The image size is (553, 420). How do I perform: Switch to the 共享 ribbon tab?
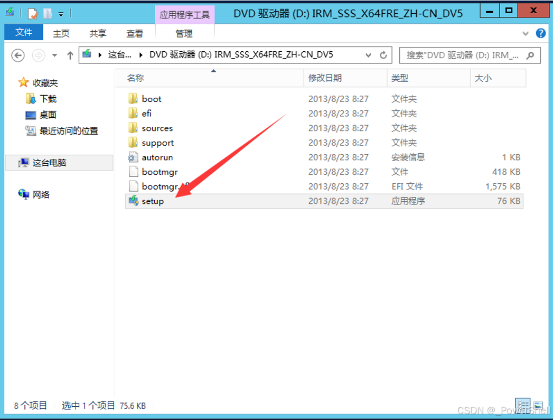coord(98,33)
